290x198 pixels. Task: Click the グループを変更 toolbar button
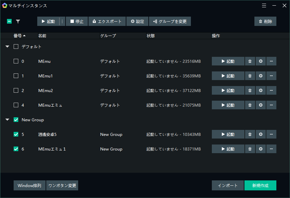pyautogui.click(x=170, y=21)
